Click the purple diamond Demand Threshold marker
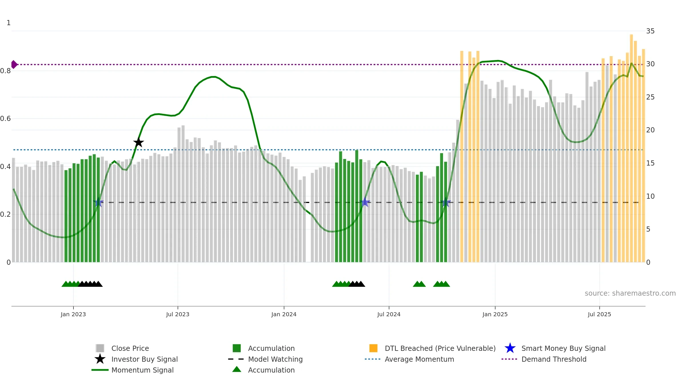 [x=14, y=65]
